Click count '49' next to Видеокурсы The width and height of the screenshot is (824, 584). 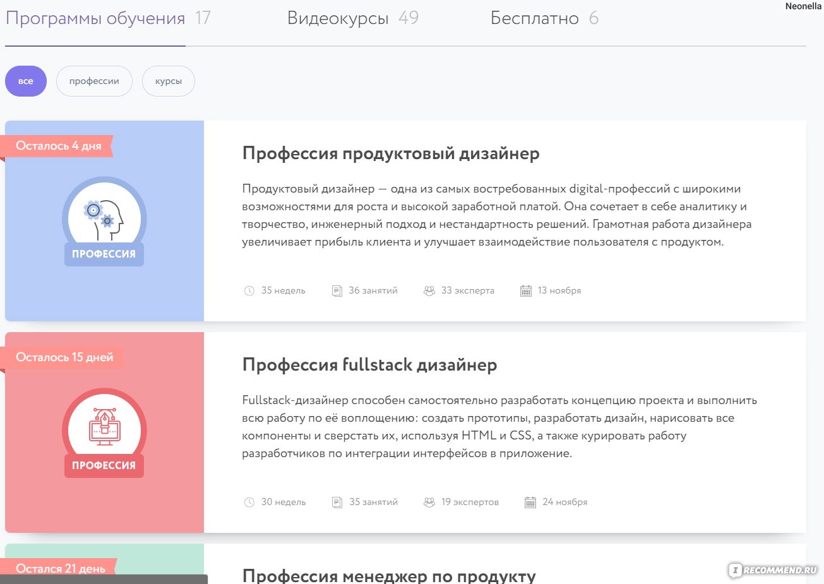[x=409, y=18]
